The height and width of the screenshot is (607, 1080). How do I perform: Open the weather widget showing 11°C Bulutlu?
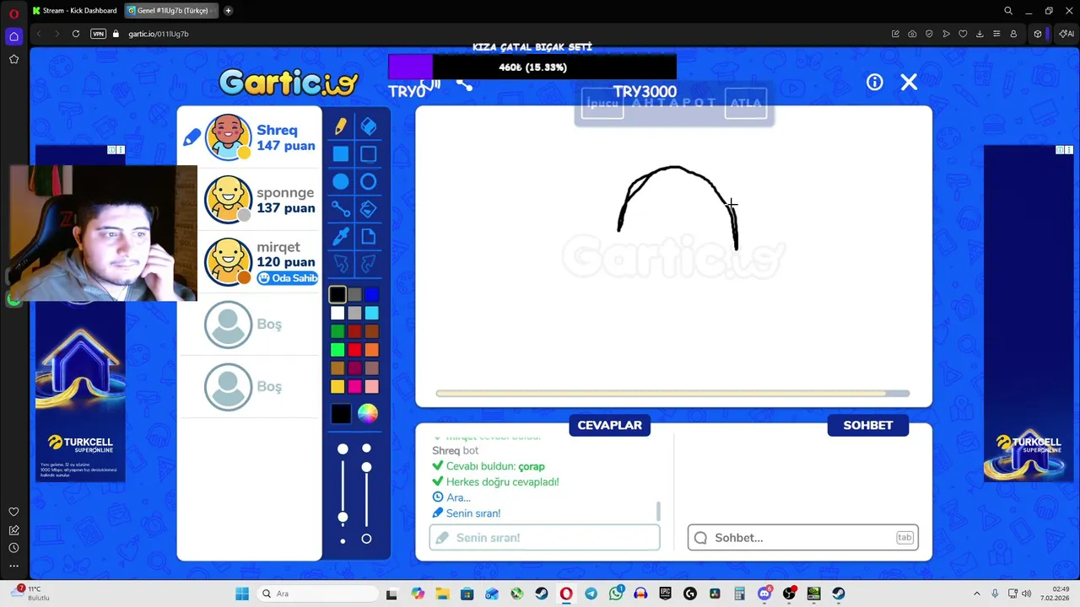point(30,594)
